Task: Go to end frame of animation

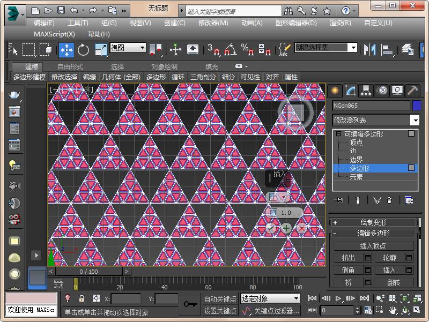Action: click(365, 298)
